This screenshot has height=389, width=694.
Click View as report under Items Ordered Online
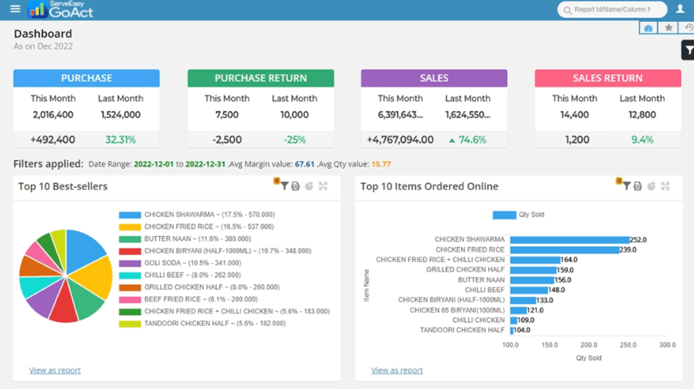[x=396, y=370]
